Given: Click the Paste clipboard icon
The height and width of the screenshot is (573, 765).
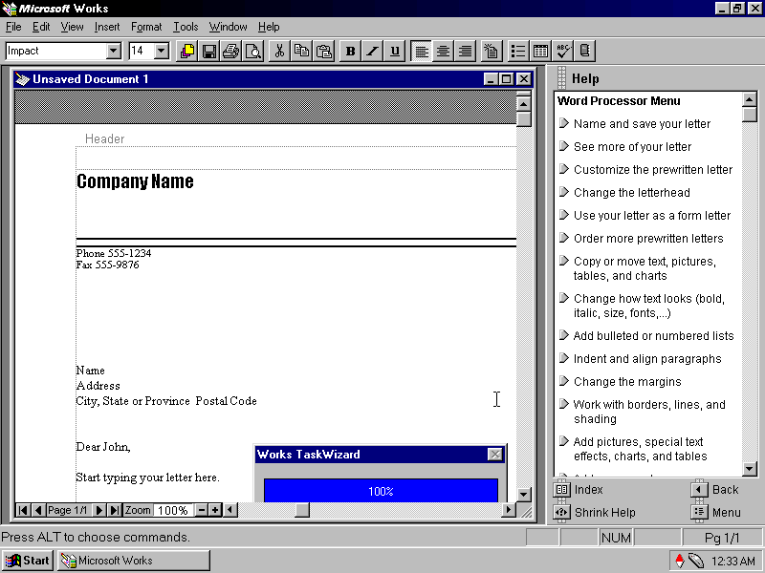Looking at the screenshot, I should 324,52.
